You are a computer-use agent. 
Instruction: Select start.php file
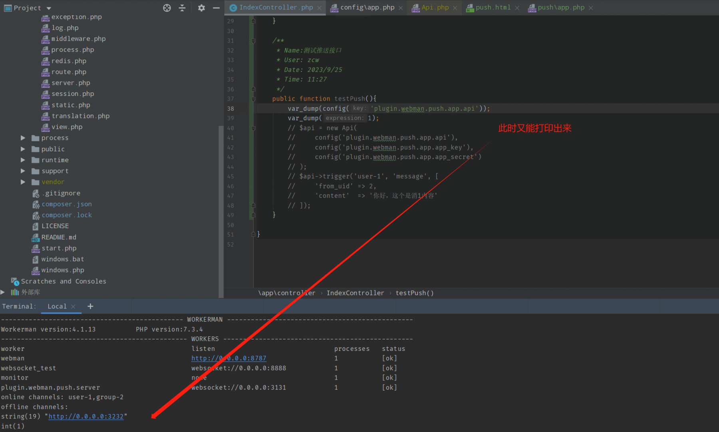(59, 248)
